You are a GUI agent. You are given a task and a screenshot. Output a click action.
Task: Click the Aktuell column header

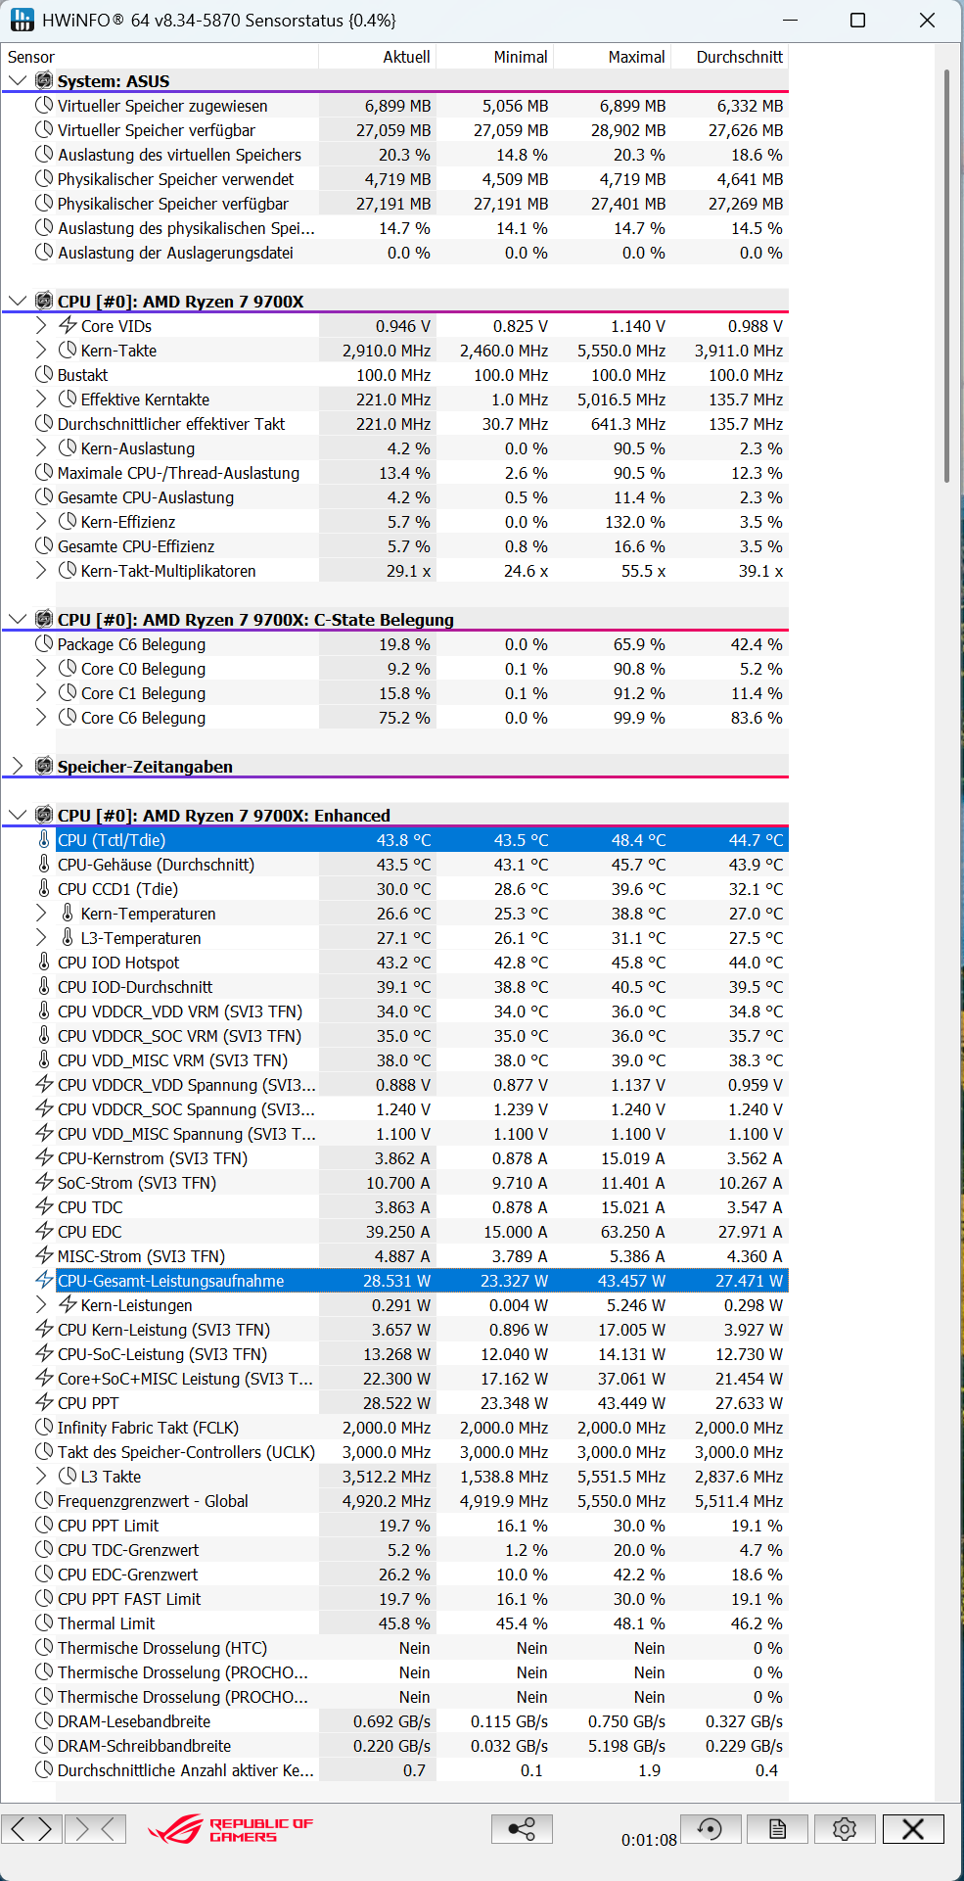pos(378,57)
